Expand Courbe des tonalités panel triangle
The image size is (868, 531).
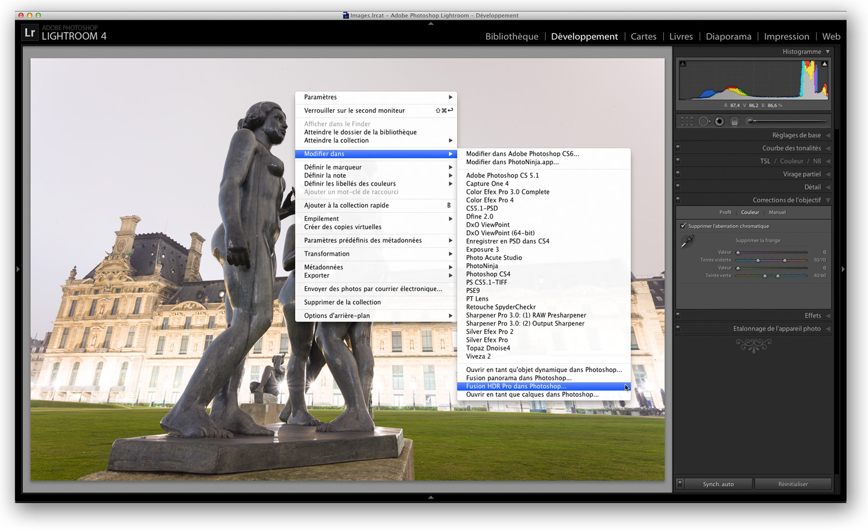pos(828,148)
